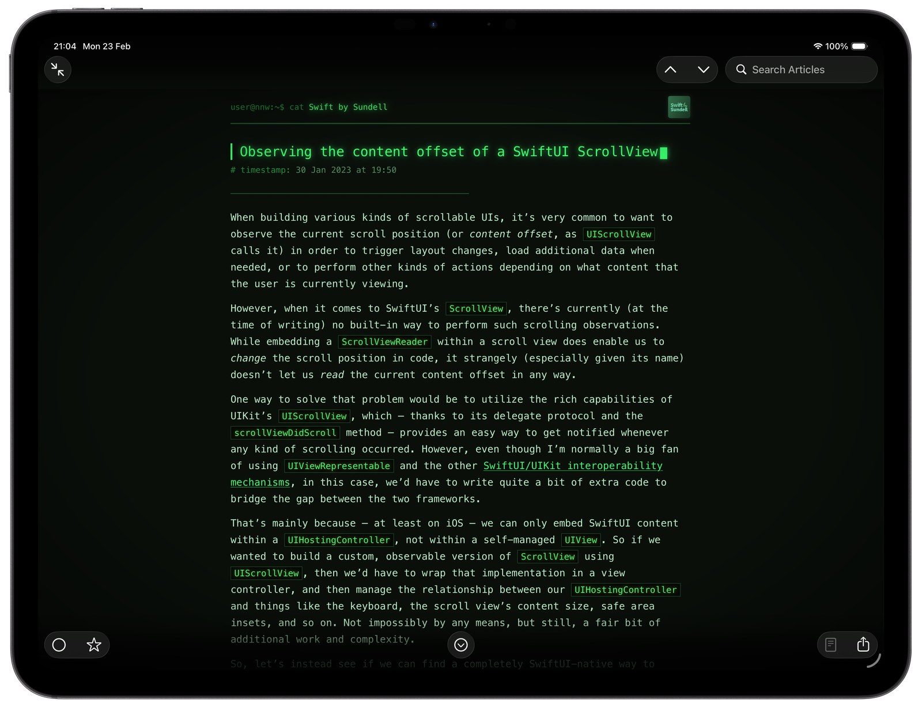Screen dimensions: 922x707
Task: Tap the battery indicator icon
Action: click(859, 46)
